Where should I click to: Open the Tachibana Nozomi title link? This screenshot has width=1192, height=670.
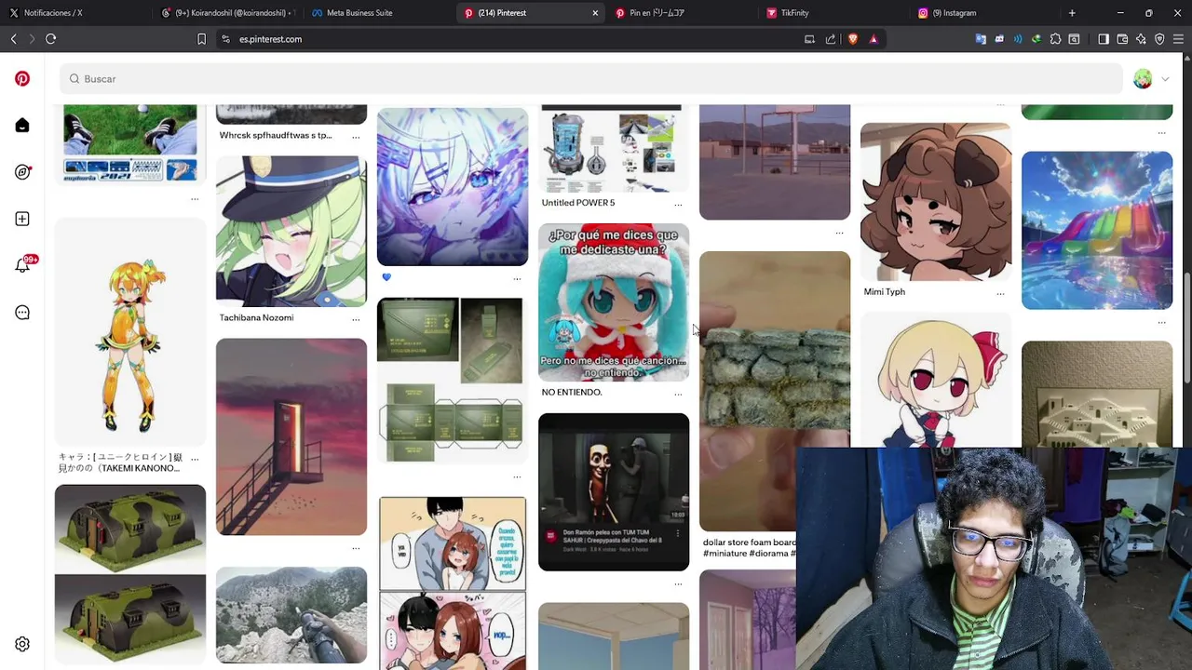pos(256,318)
